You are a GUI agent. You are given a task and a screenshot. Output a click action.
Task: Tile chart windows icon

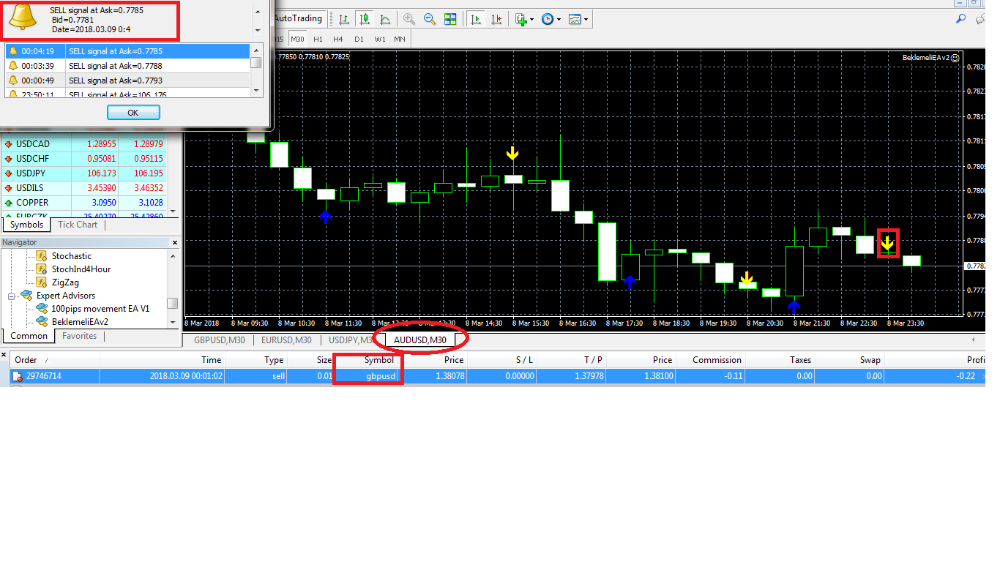tap(450, 19)
